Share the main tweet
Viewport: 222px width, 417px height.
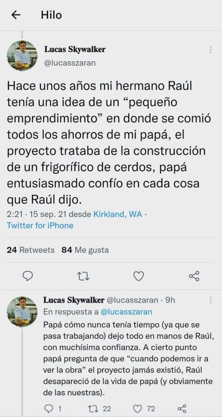coord(194,276)
